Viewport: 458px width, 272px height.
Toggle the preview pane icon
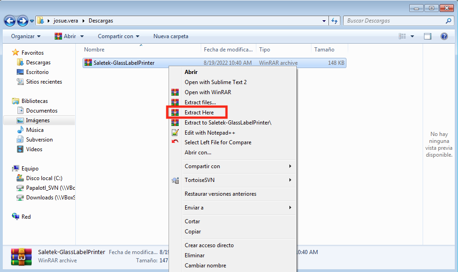pyautogui.click(x=428, y=36)
